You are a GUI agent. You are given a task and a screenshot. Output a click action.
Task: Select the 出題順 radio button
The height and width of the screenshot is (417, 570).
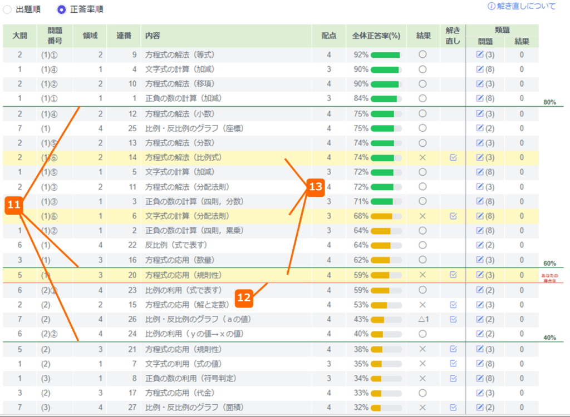click(7, 9)
